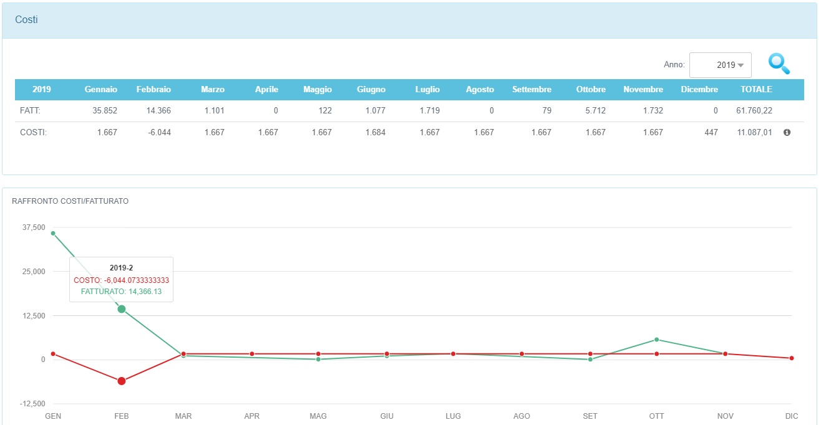Image resolution: width=821 pixels, height=425 pixels.
Task: Click the January FATT value 35.852
Action: pos(104,110)
